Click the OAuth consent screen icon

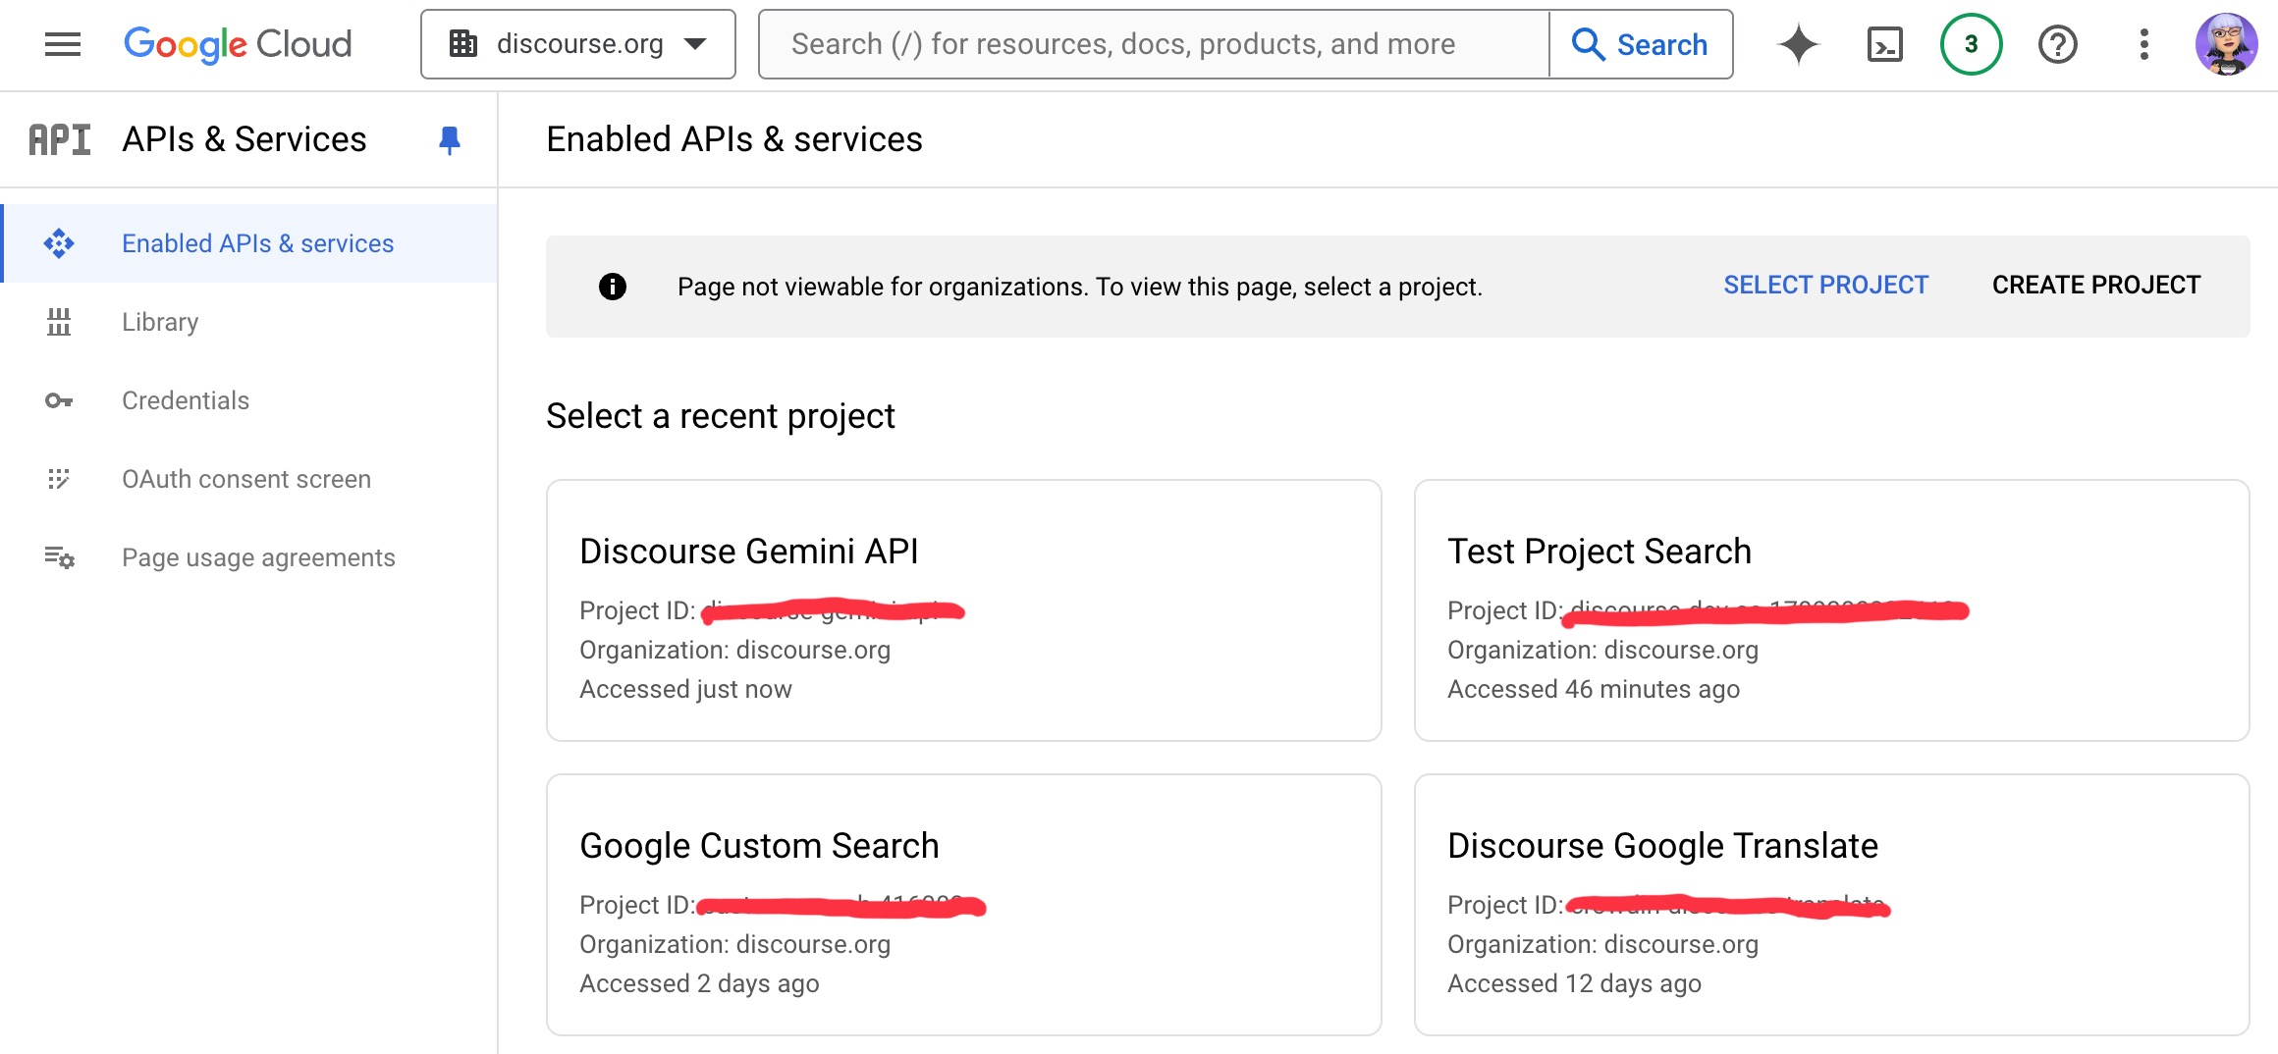pos(59,479)
